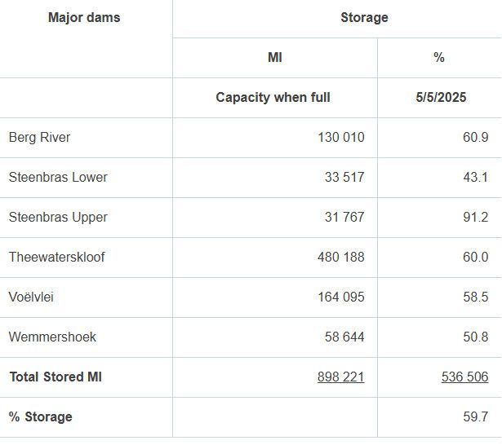Click the Theewaterskloof capacity value 480 188
Viewport: 502px width, 445px height.
(x=341, y=257)
